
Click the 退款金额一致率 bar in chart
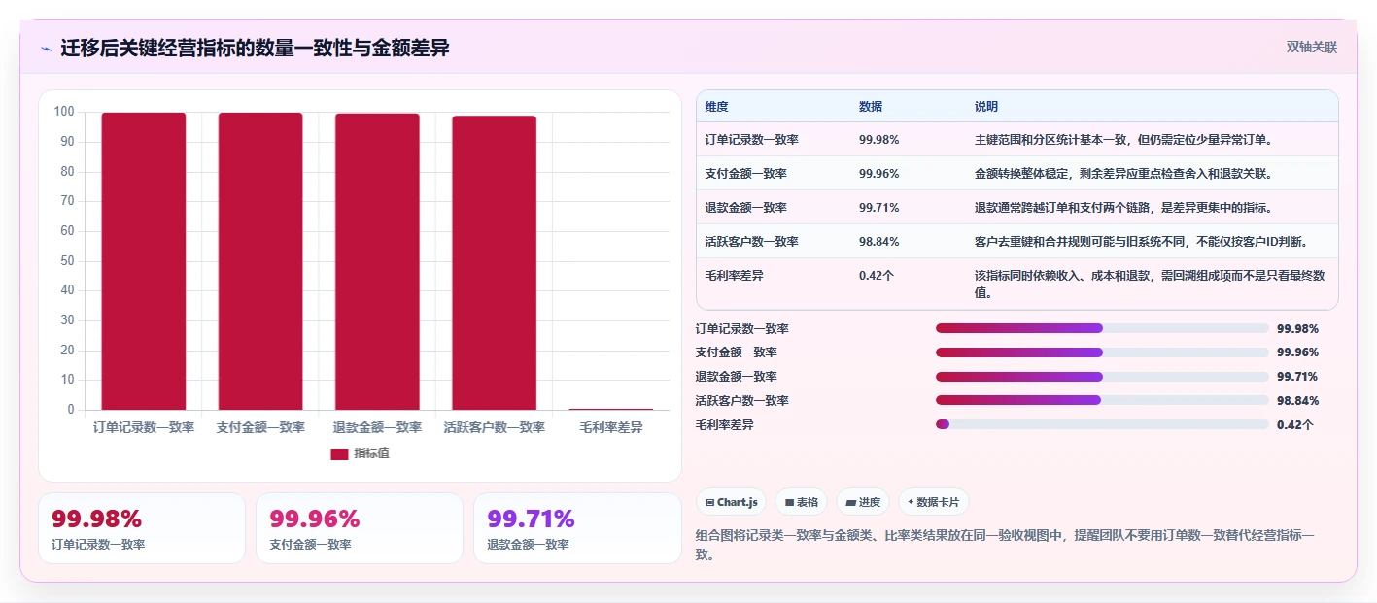pos(377,262)
